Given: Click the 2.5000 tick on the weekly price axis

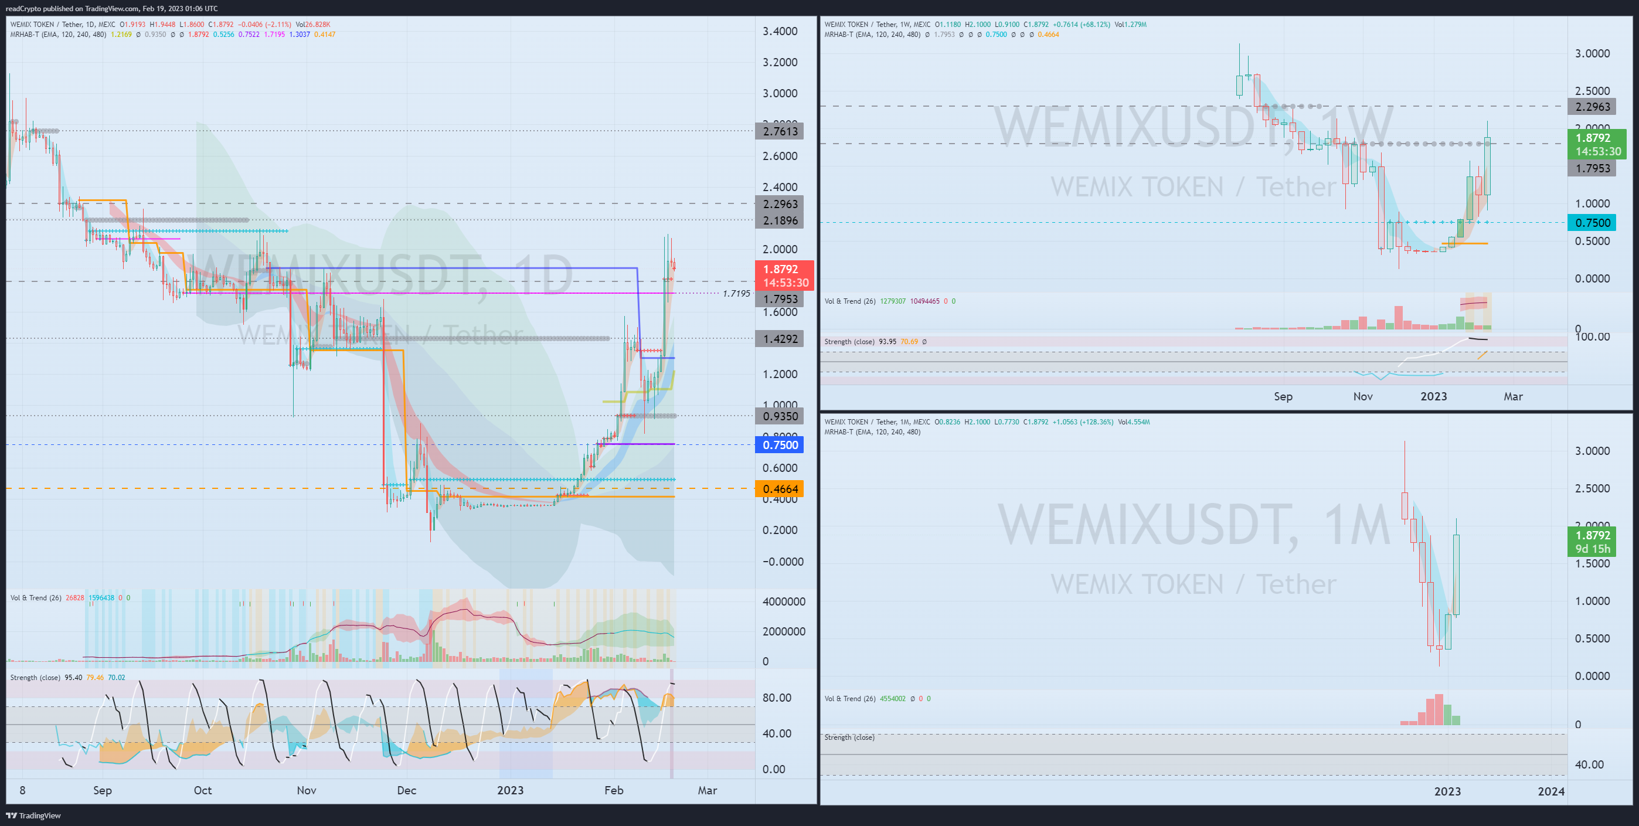Looking at the screenshot, I should pyautogui.click(x=1592, y=91).
